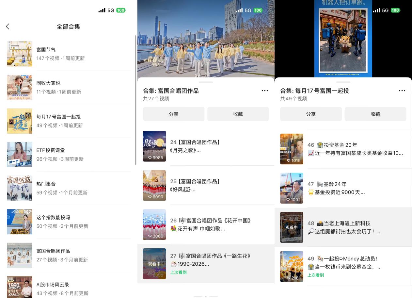Tap the sheet drag handle above 富国合唱团作品

[x=206, y=82]
